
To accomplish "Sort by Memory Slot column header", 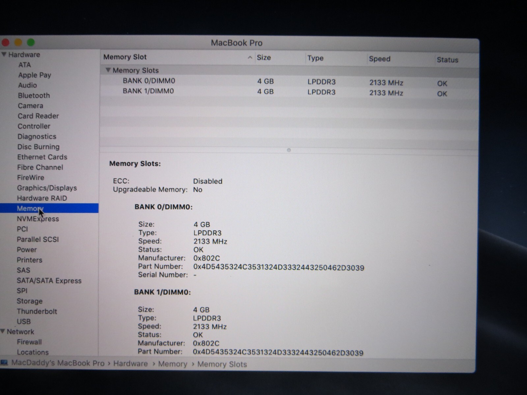I will click(x=125, y=57).
